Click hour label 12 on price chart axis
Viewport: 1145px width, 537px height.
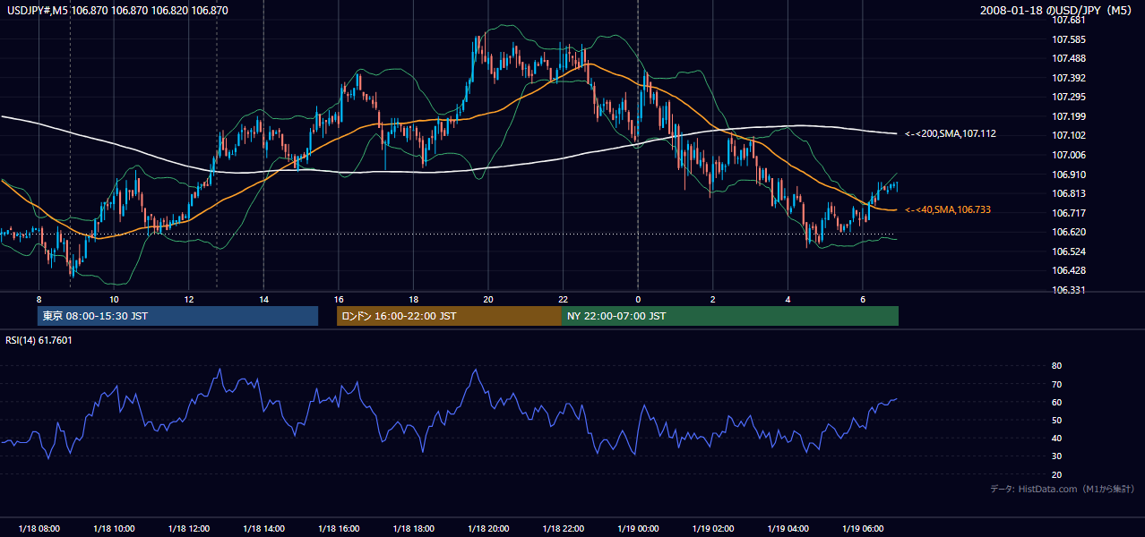pyautogui.click(x=189, y=299)
